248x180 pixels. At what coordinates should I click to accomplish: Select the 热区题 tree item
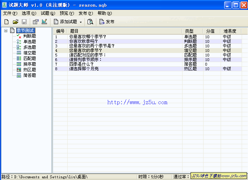click(29, 70)
